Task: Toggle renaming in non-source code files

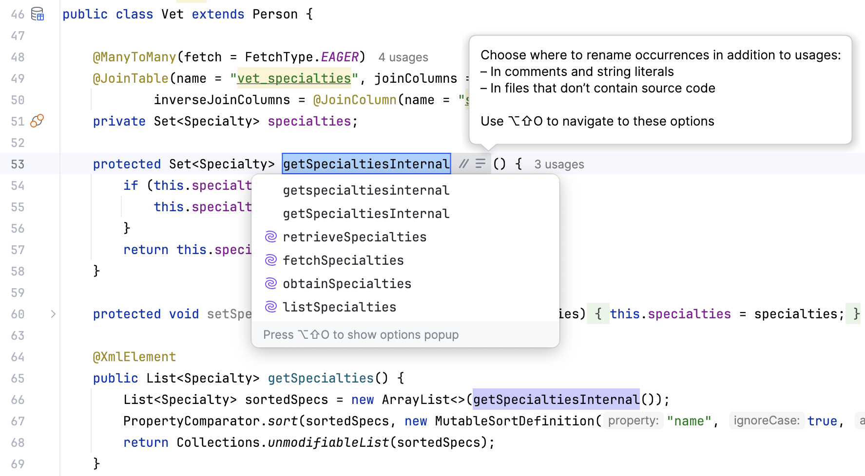Action: (x=481, y=164)
